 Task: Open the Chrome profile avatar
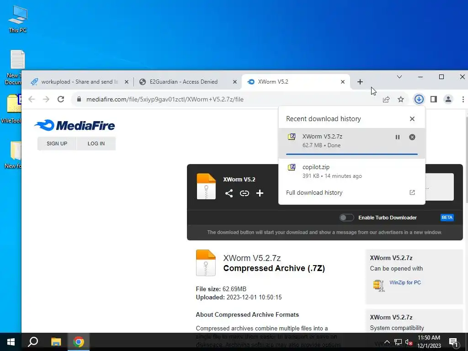pyautogui.click(x=448, y=99)
